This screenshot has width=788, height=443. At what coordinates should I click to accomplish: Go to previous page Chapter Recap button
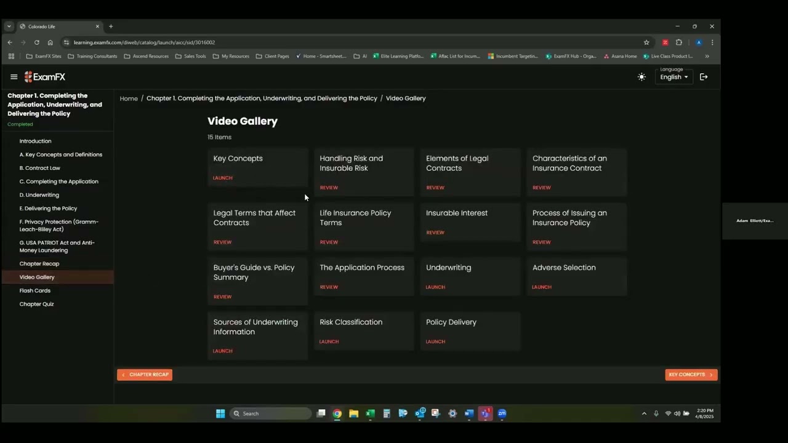145,375
